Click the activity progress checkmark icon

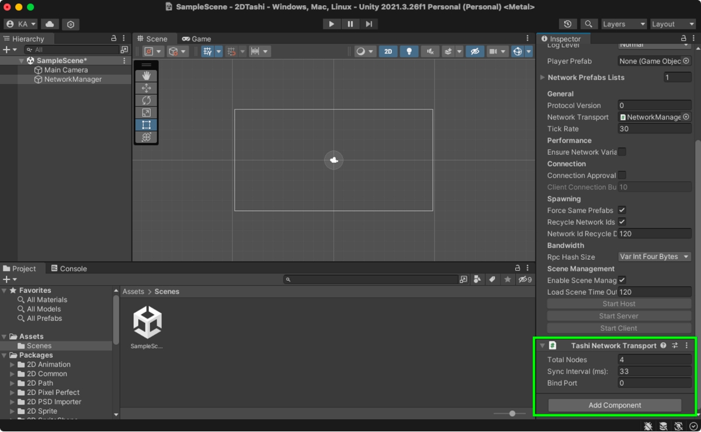pos(693,426)
